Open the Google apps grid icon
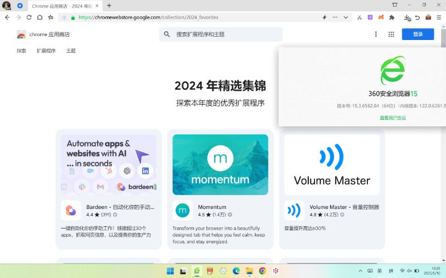 pos(391,34)
